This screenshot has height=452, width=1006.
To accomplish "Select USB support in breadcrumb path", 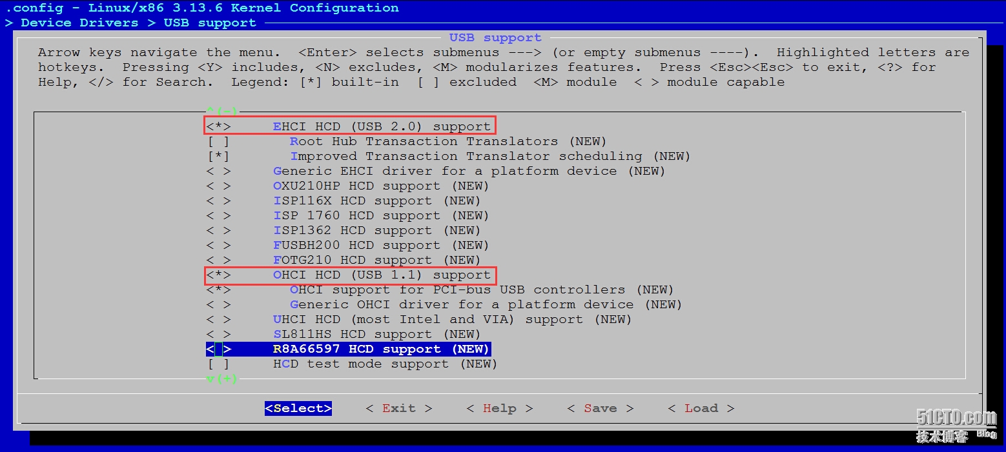I will [x=210, y=23].
